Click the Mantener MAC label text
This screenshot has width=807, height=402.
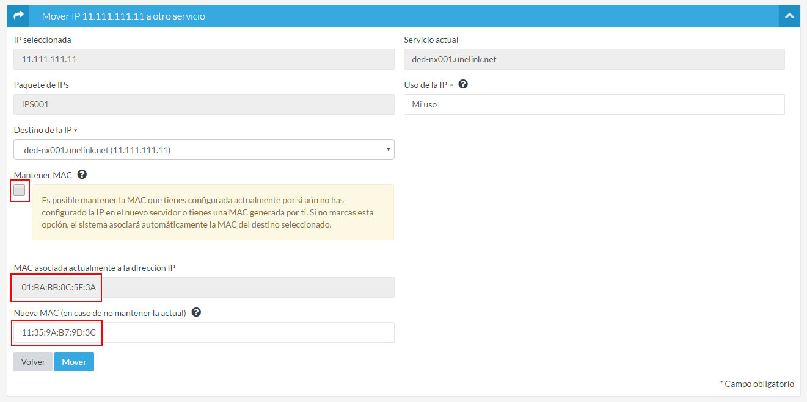click(43, 175)
